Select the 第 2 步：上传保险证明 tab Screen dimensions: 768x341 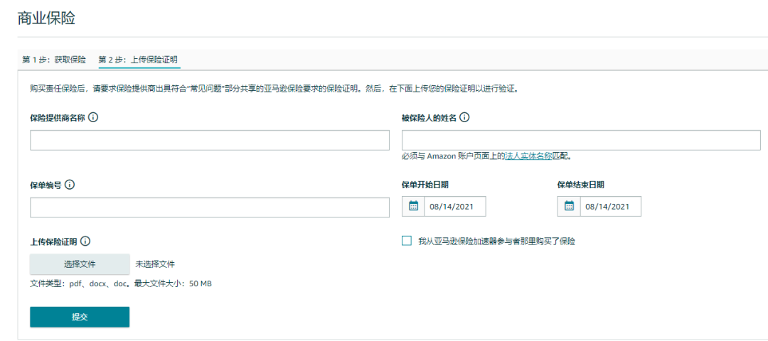pyautogui.click(x=139, y=60)
